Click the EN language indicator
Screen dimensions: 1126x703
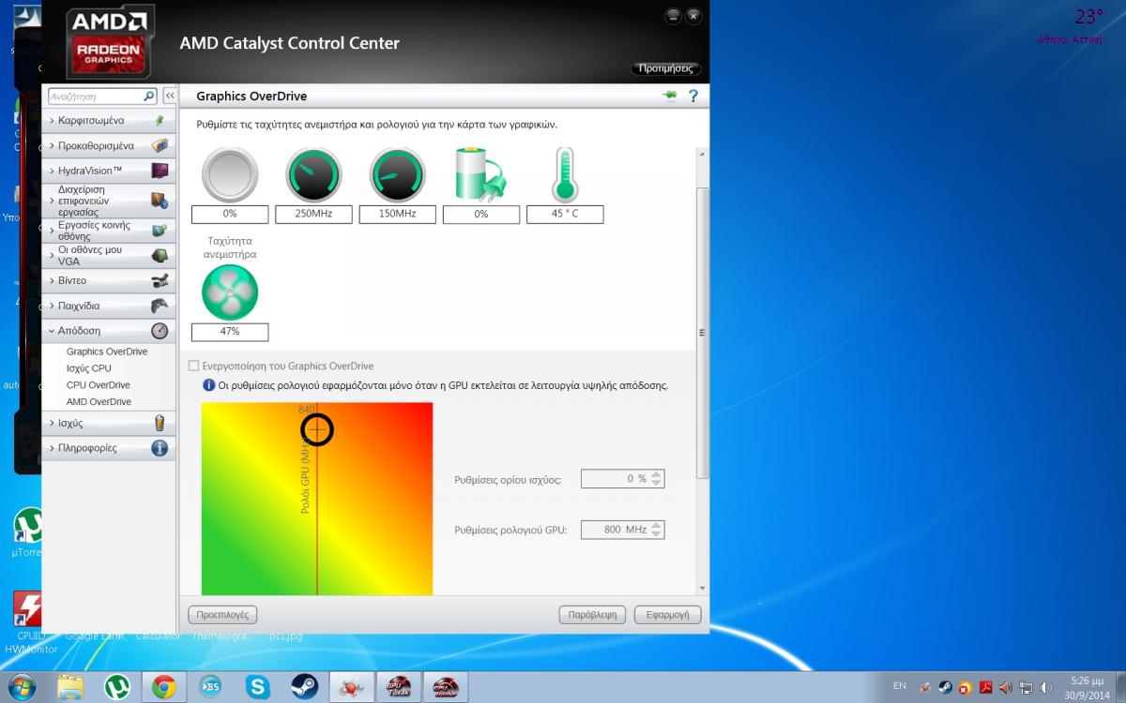point(899,686)
